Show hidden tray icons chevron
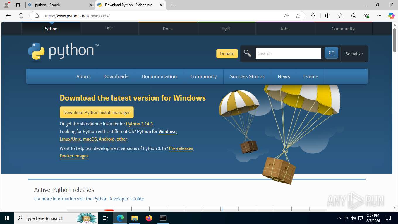 339,218
